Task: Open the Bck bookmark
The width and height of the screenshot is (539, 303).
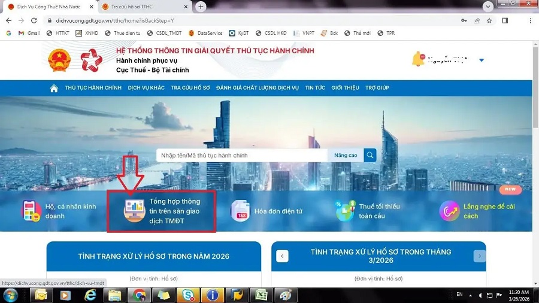Action: (x=329, y=33)
